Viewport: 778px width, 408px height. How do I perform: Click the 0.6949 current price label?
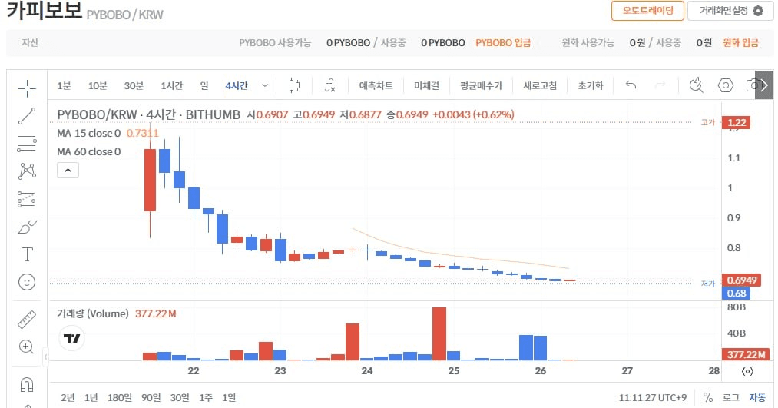tap(742, 280)
